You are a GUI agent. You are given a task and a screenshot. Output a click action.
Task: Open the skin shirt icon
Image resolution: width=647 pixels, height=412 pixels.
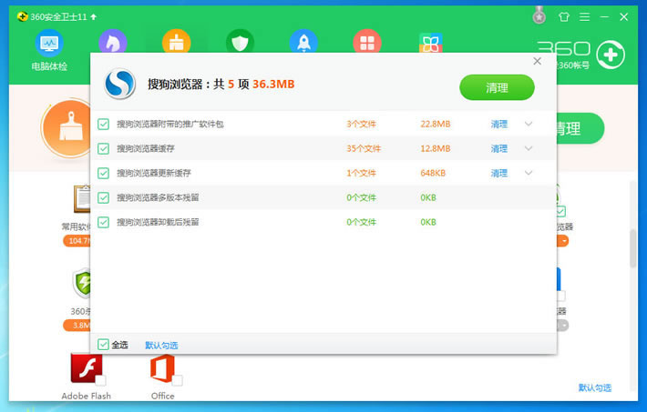[564, 17]
